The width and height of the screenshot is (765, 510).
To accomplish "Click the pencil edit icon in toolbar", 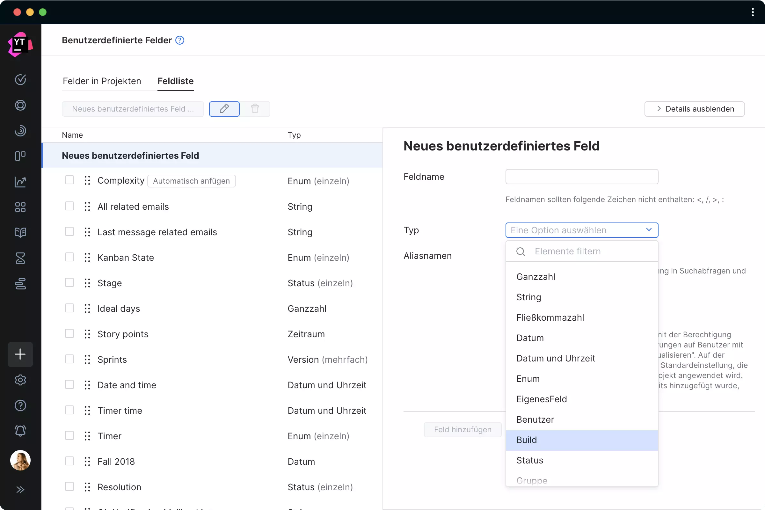I will [x=224, y=109].
